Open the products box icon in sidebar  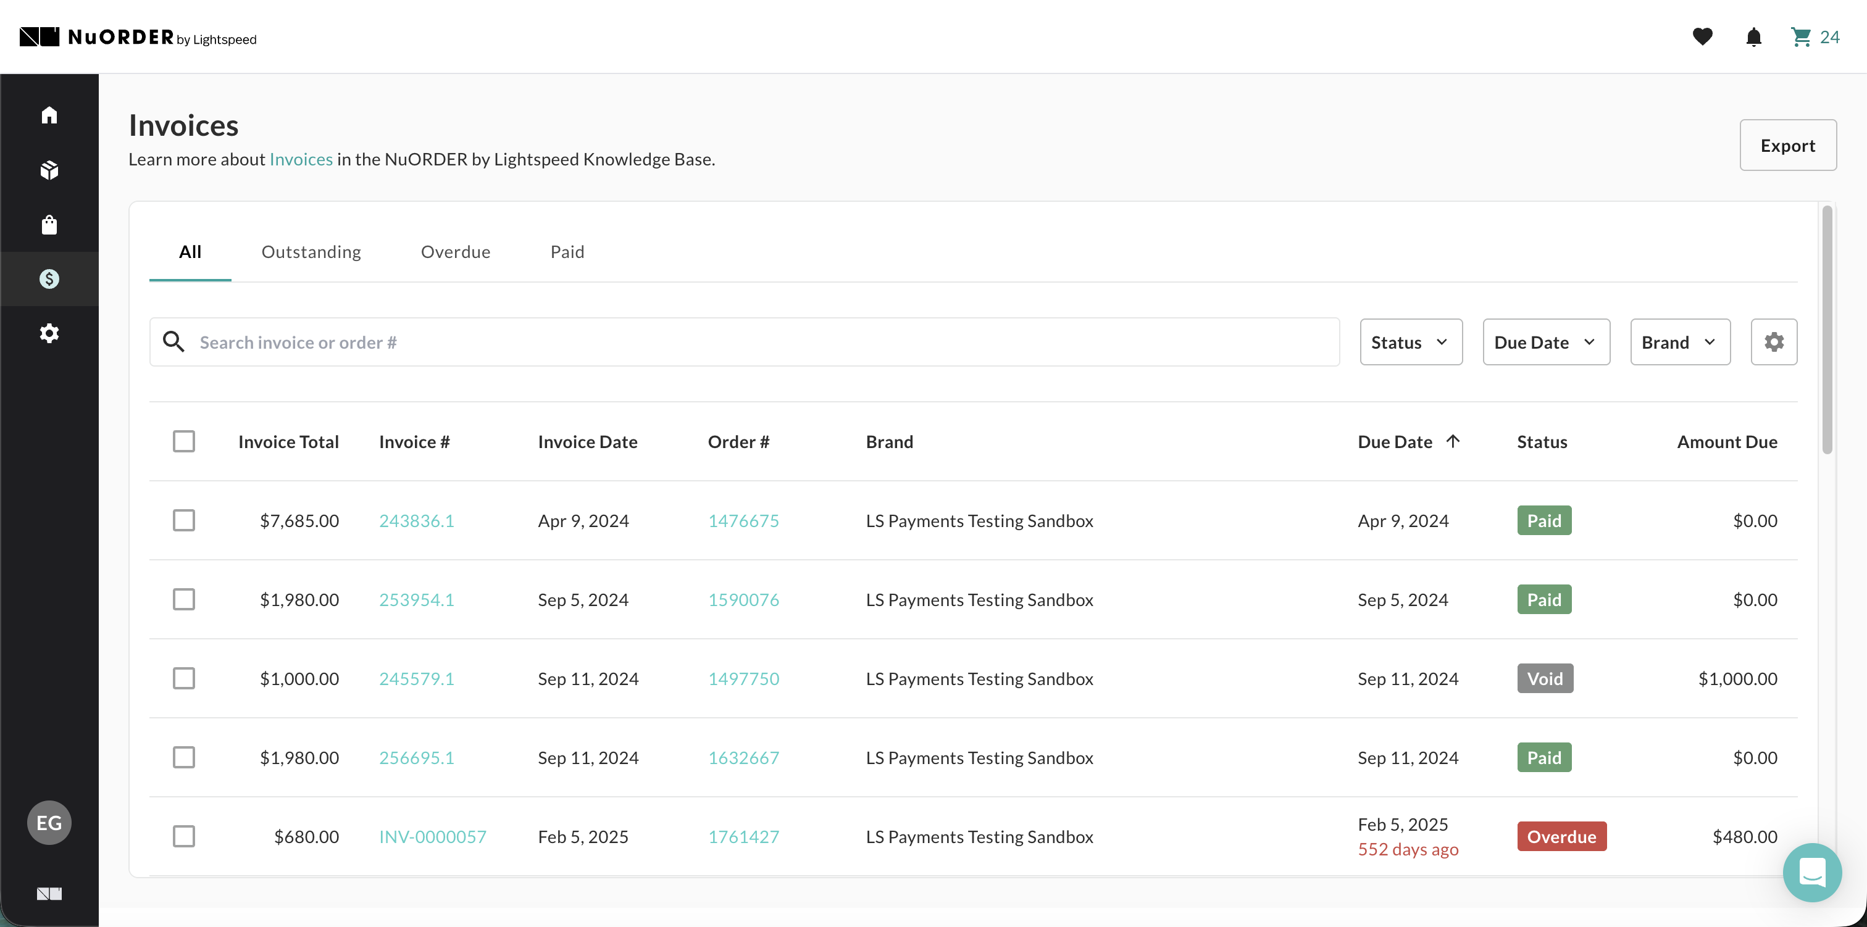(x=49, y=170)
